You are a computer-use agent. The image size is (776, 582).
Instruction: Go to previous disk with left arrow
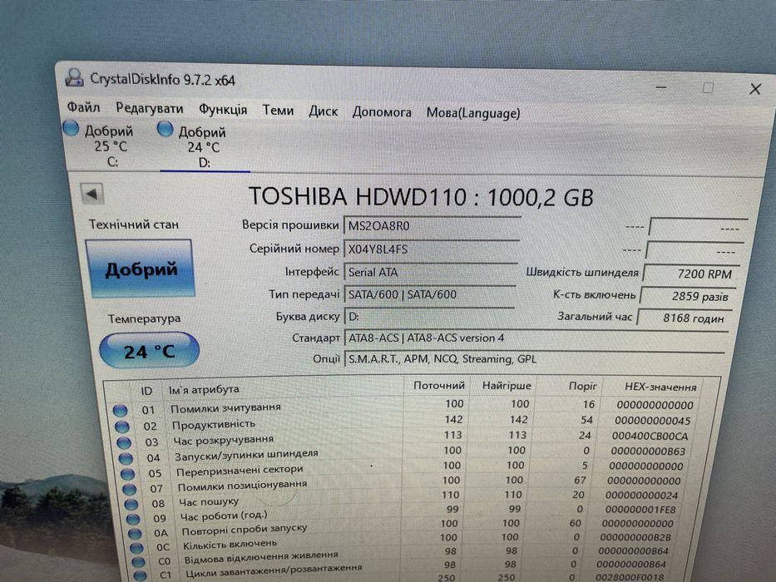pyautogui.click(x=92, y=194)
